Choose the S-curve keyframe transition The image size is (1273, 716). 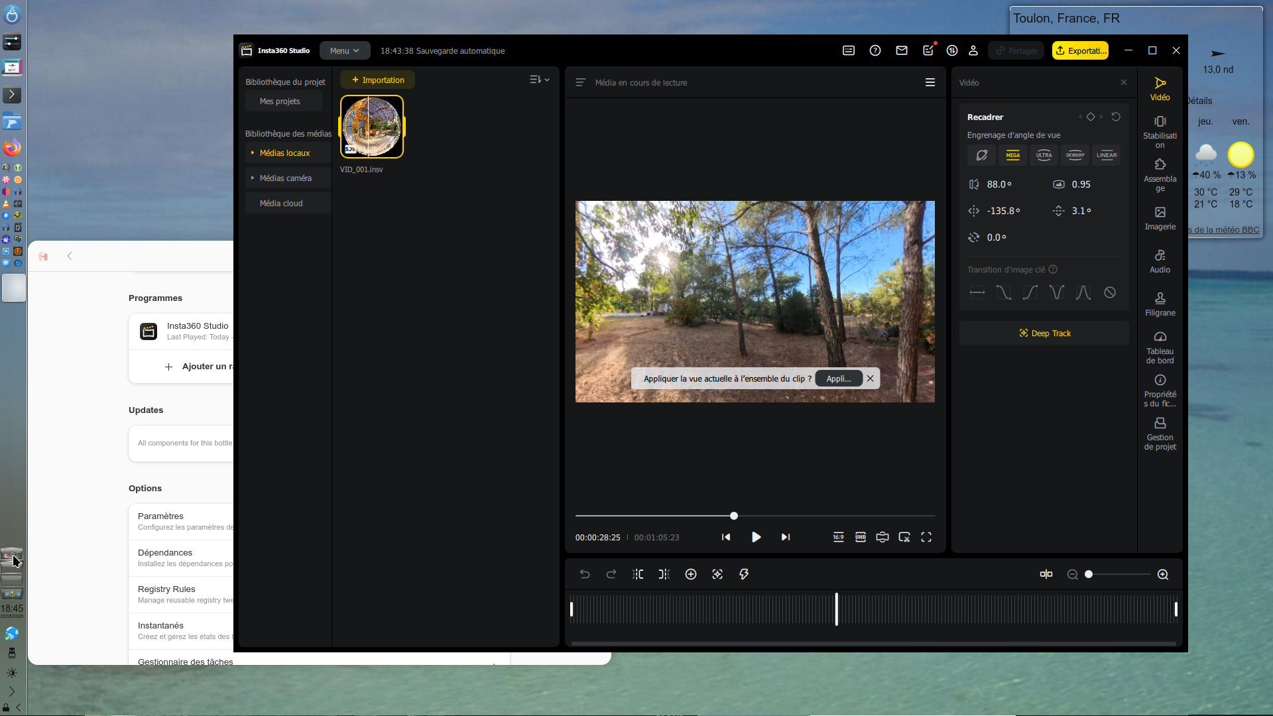pos(1030,292)
